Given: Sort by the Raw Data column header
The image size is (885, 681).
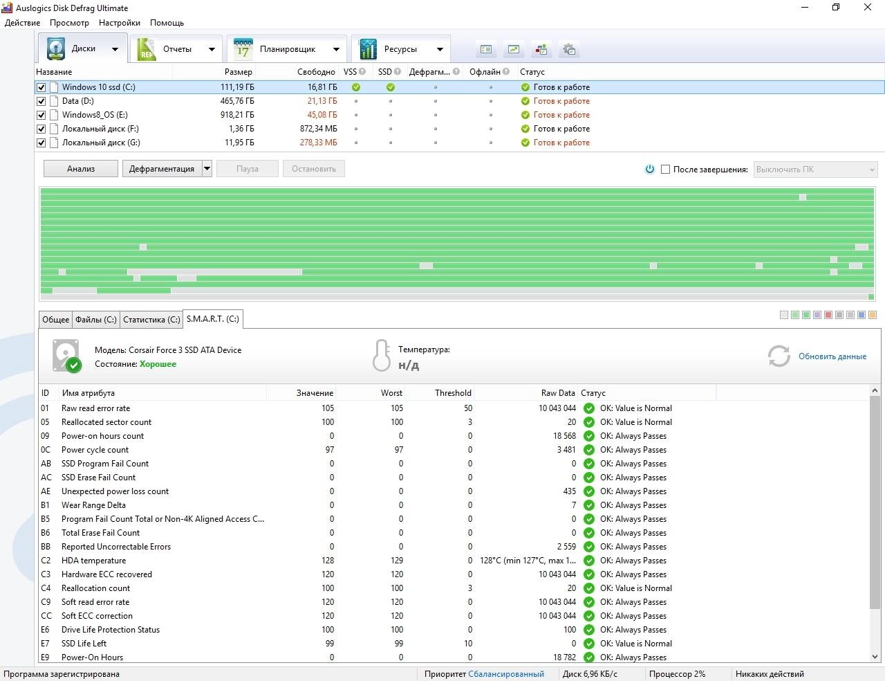Looking at the screenshot, I should point(527,392).
